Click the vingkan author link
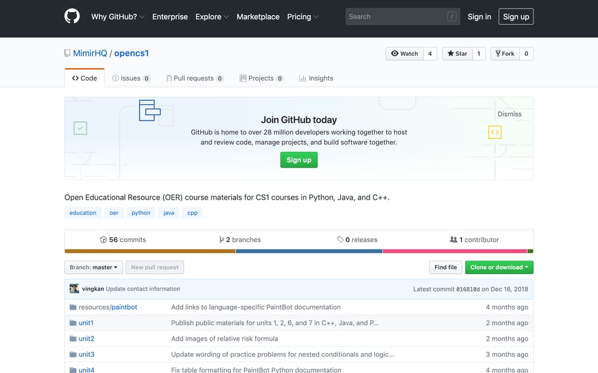Image resolution: width=598 pixels, height=373 pixels. pyautogui.click(x=93, y=289)
